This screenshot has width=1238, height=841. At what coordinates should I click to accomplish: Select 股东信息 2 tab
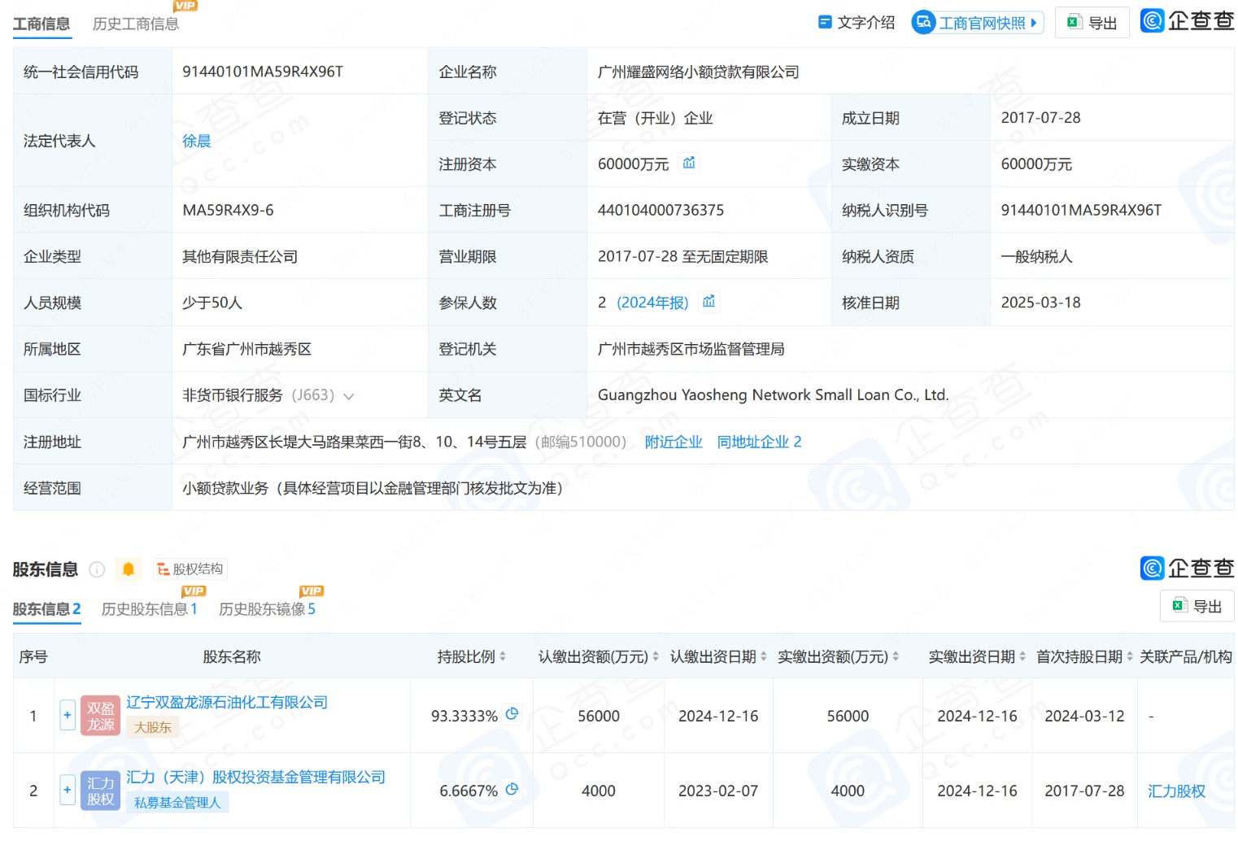tap(47, 609)
